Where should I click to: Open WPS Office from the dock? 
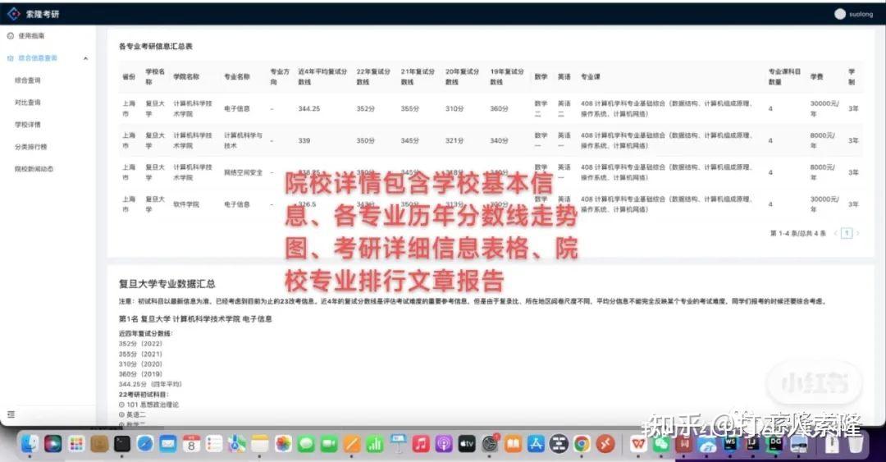(x=638, y=444)
